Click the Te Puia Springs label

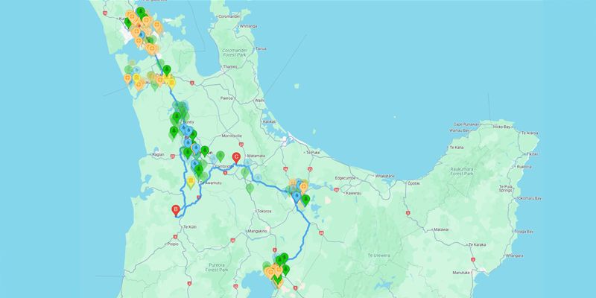coord(507,188)
